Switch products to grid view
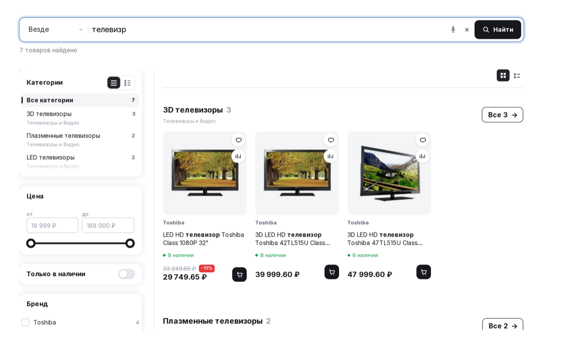This screenshot has height=349, width=561. pyautogui.click(x=503, y=75)
